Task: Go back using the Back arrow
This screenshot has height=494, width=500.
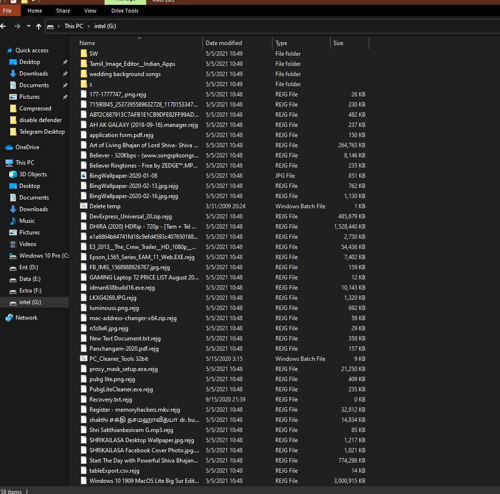Action: pos(3,26)
